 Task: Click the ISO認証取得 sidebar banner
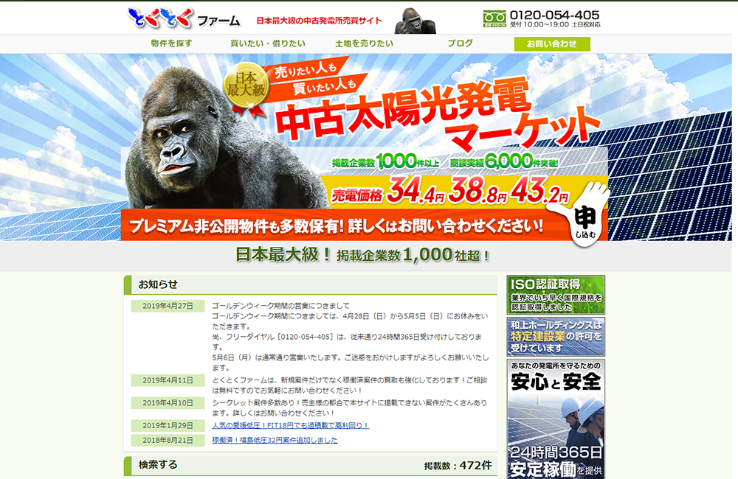(556, 295)
